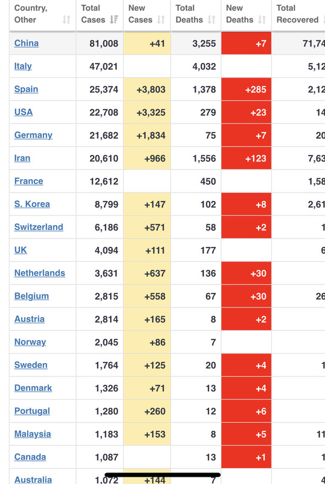Select Germany in the country list
Image resolution: width=325 pixels, height=484 pixels.
pyautogui.click(x=33, y=135)
